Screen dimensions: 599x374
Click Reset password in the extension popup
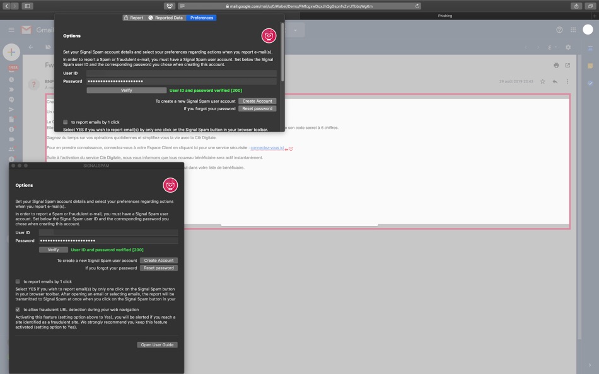tap(257, 109)
